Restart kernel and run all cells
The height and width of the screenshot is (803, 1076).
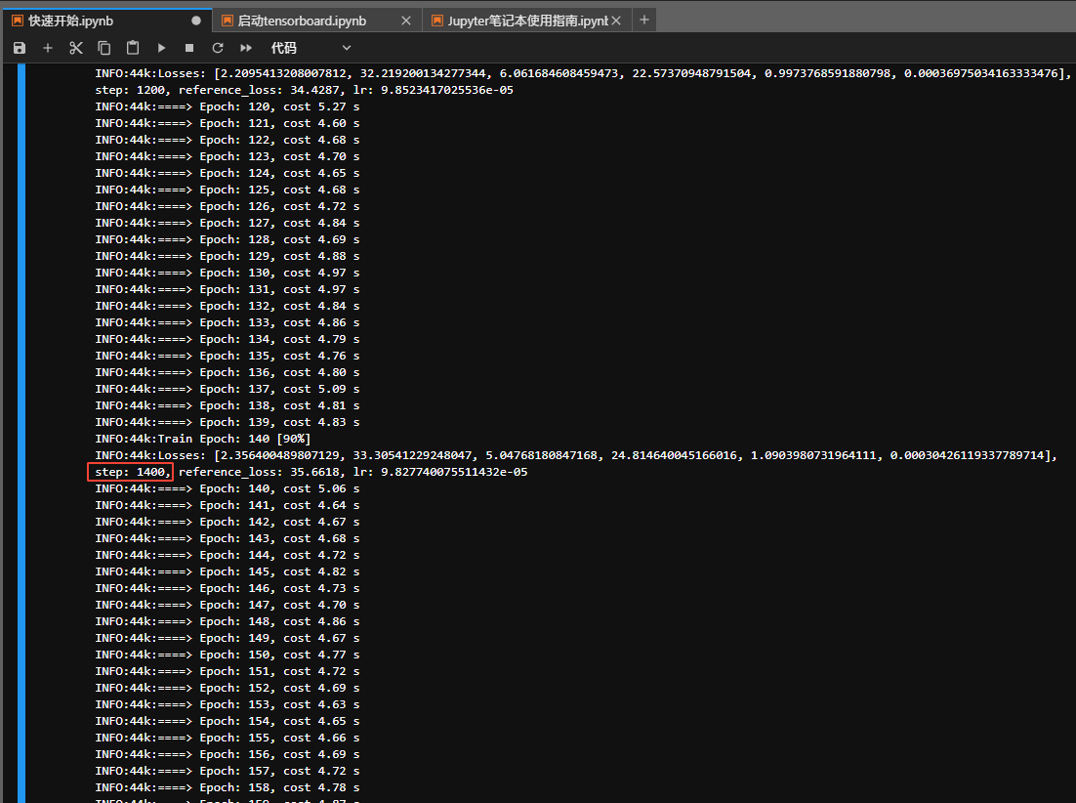pyautogui.click(x=246, y=48)
